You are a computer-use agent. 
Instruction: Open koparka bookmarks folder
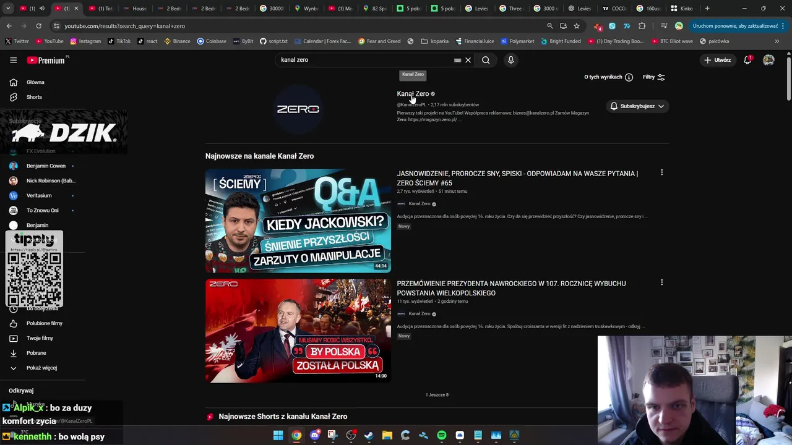pyautogui.click(x=435, y=41)
